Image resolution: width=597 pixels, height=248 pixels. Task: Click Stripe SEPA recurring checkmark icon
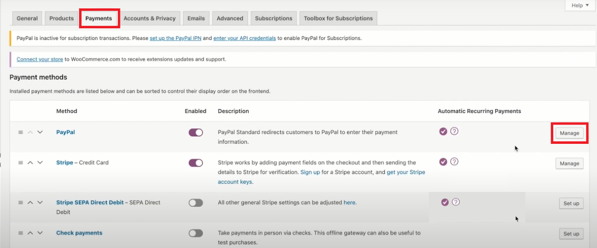click(x=445, y=202)
